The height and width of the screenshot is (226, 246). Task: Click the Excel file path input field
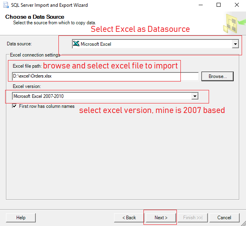105,76
